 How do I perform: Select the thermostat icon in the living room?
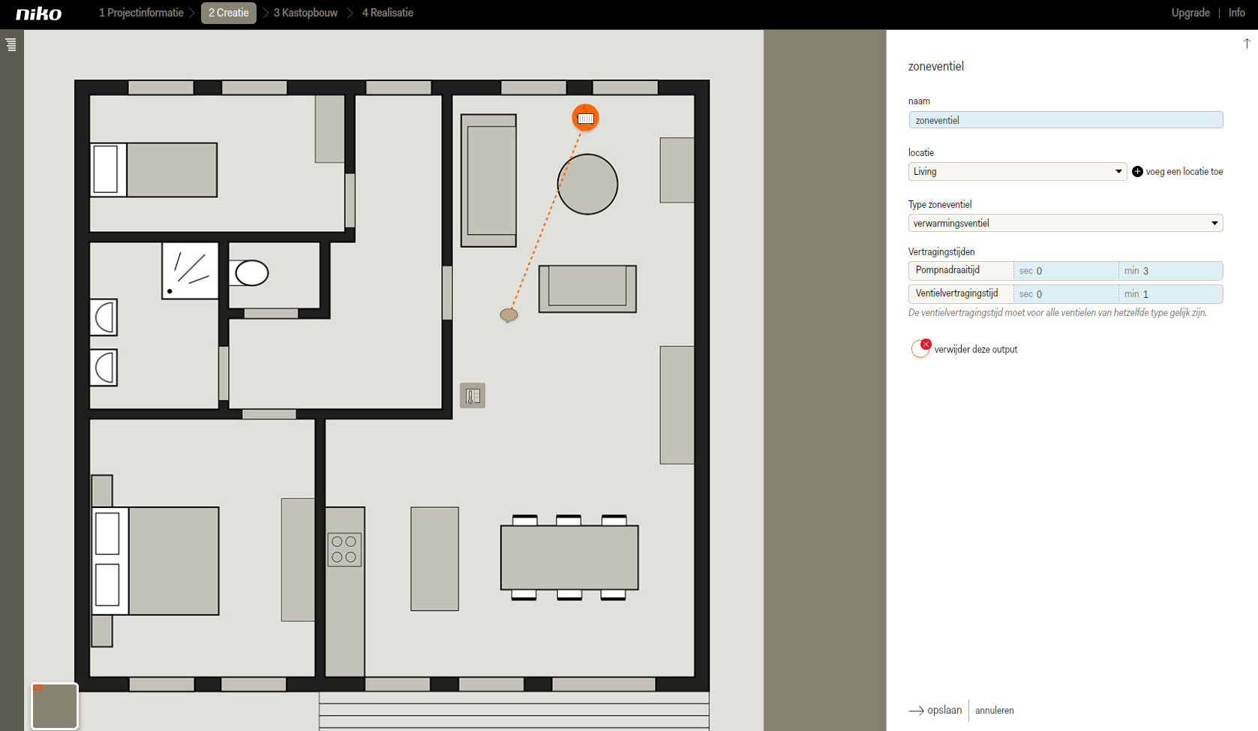tap(473, 396)
